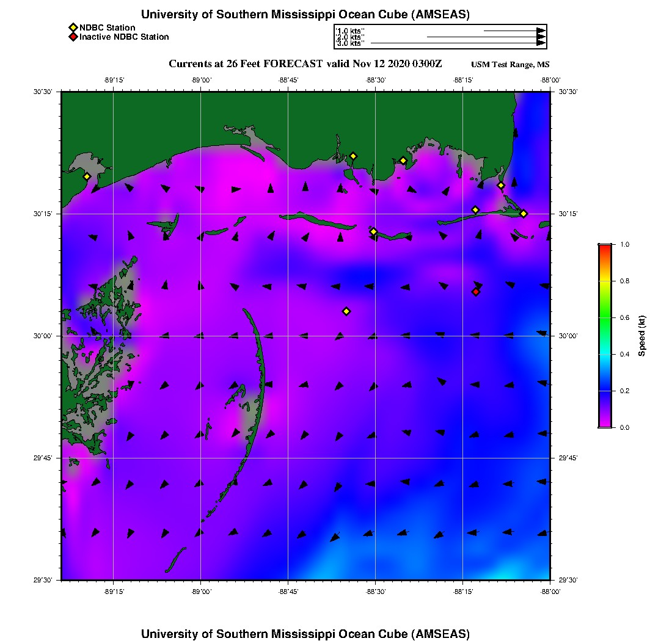Click the 'Currents at 26 Feet FORECAST' heading

(305, 64)
